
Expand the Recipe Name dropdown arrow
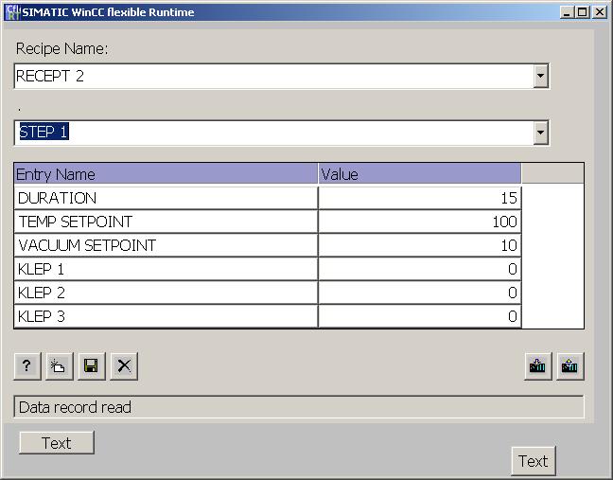pos(540,77)
